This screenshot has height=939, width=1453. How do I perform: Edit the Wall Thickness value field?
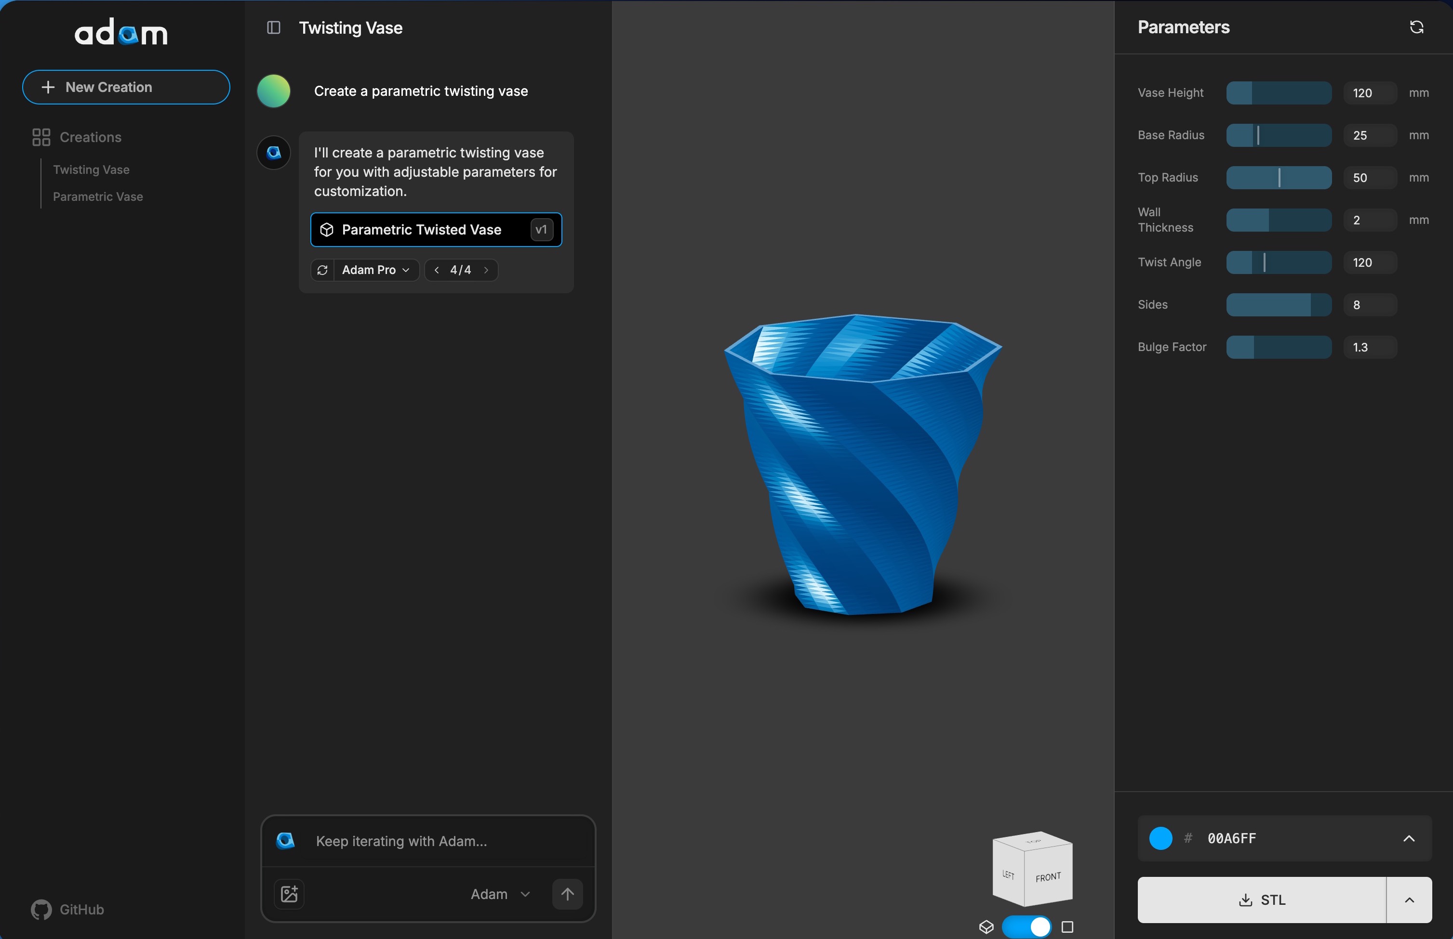[x=1370, y=220]
